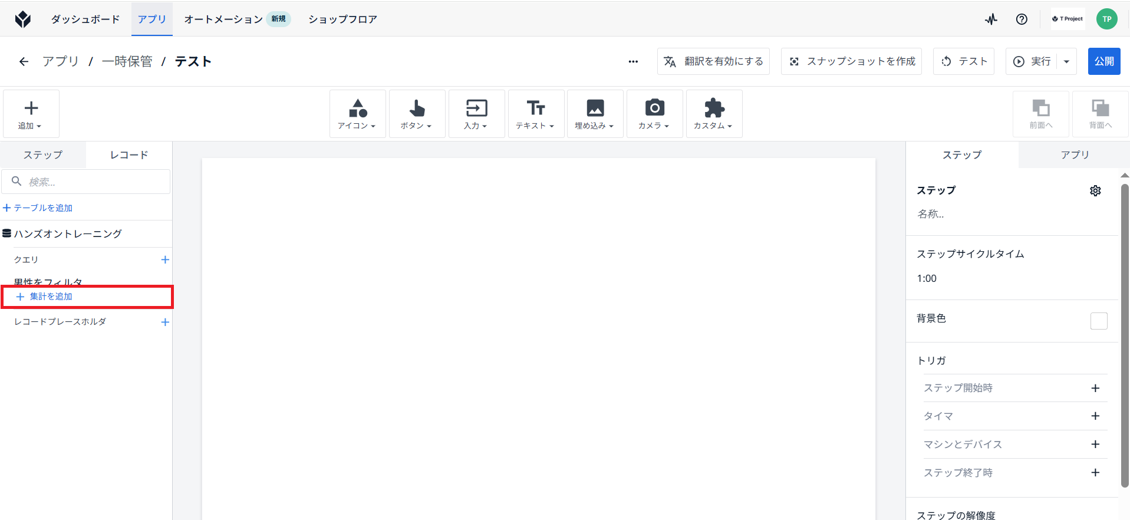This screenshot has width=1130, height=520.
Task: Open the ボタン widget dropdown
Action: pos(417,114)
